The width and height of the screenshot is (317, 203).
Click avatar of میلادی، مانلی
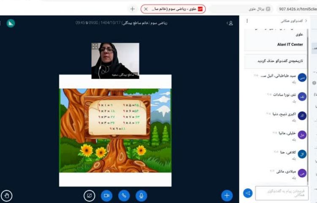coord(302,173)
